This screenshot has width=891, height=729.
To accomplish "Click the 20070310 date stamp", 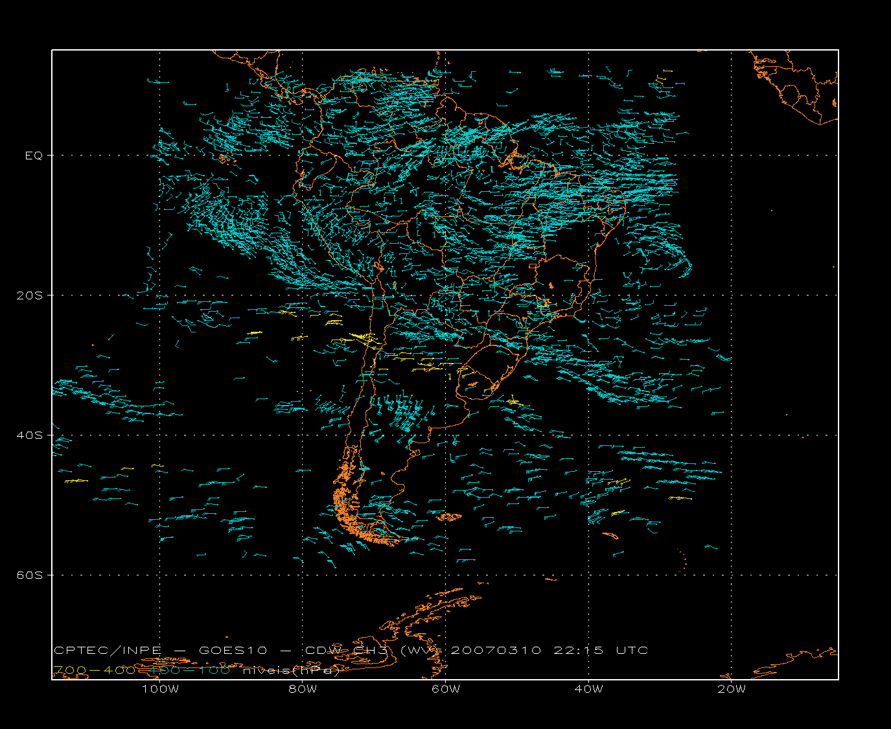I will [496, 651].
